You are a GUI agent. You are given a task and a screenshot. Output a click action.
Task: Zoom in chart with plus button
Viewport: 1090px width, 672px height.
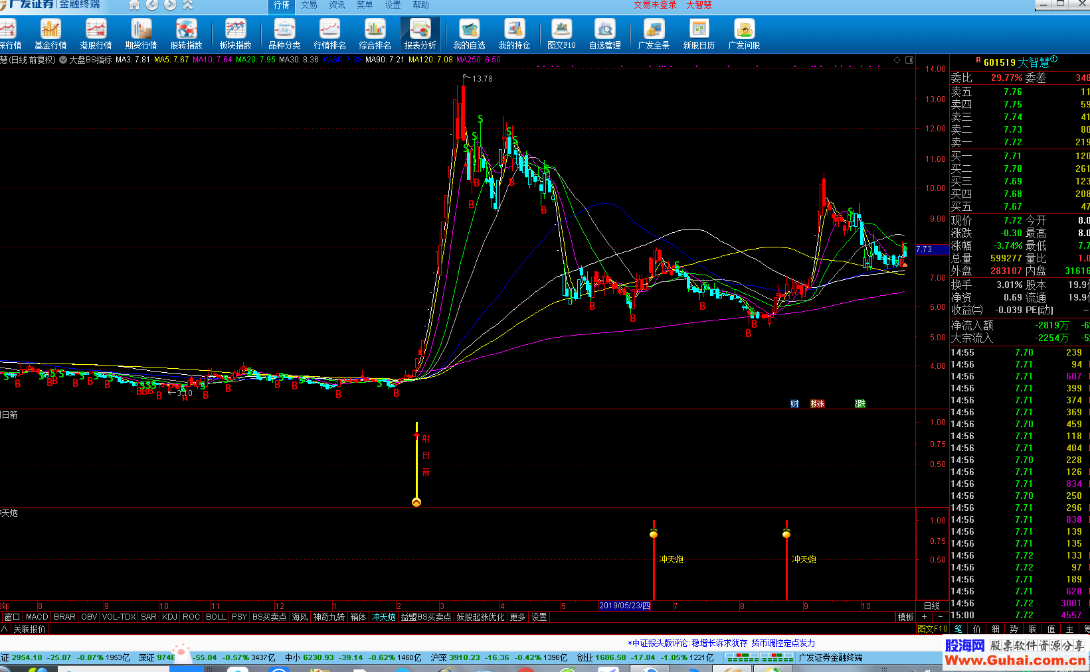(x=924, y=617)
